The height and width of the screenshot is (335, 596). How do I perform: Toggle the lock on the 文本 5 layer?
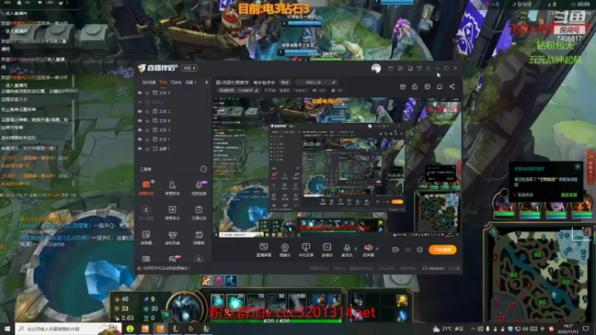click(x=148, y=92)
